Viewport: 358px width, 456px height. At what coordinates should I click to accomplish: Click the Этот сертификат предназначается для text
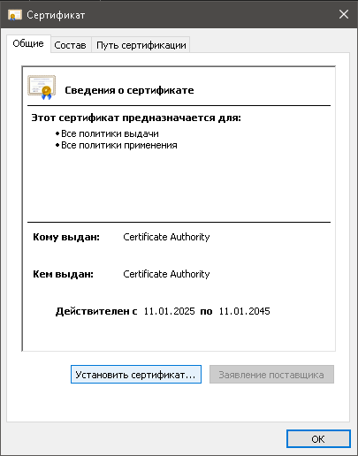click(x=136, y=118)
